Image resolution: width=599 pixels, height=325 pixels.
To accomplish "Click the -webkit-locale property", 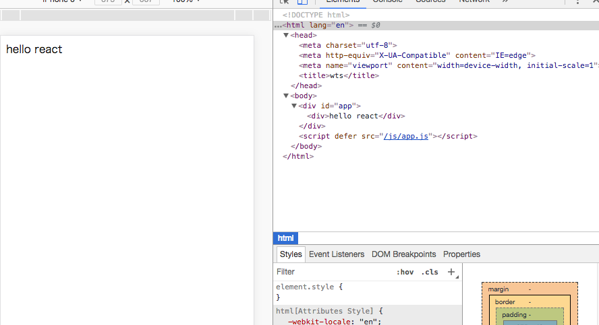I will pos(319,322).
